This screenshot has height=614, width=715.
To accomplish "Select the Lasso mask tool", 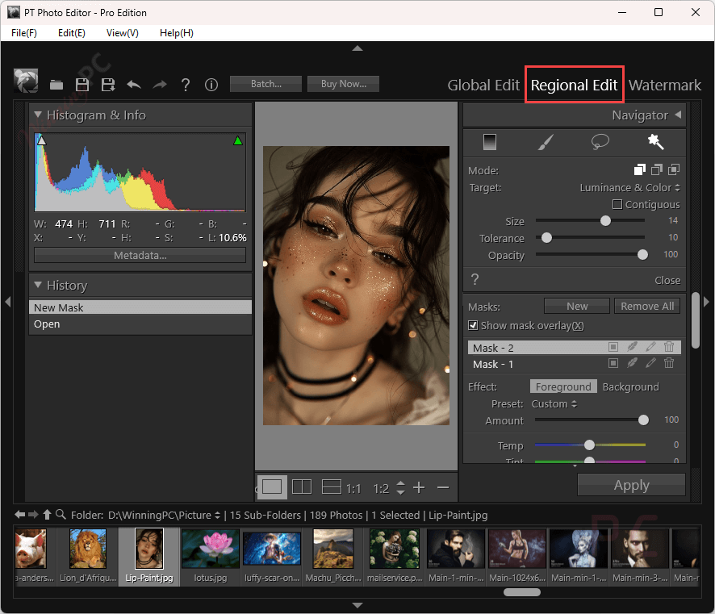I will [600, 142].
